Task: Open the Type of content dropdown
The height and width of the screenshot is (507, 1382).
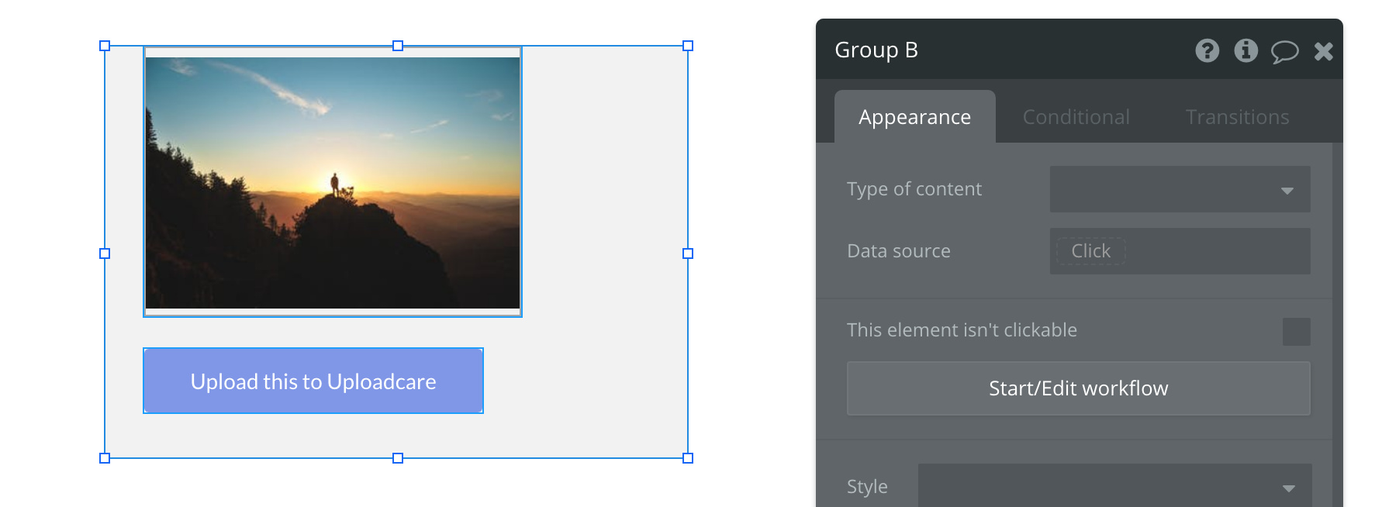Action: point(1180,189)
